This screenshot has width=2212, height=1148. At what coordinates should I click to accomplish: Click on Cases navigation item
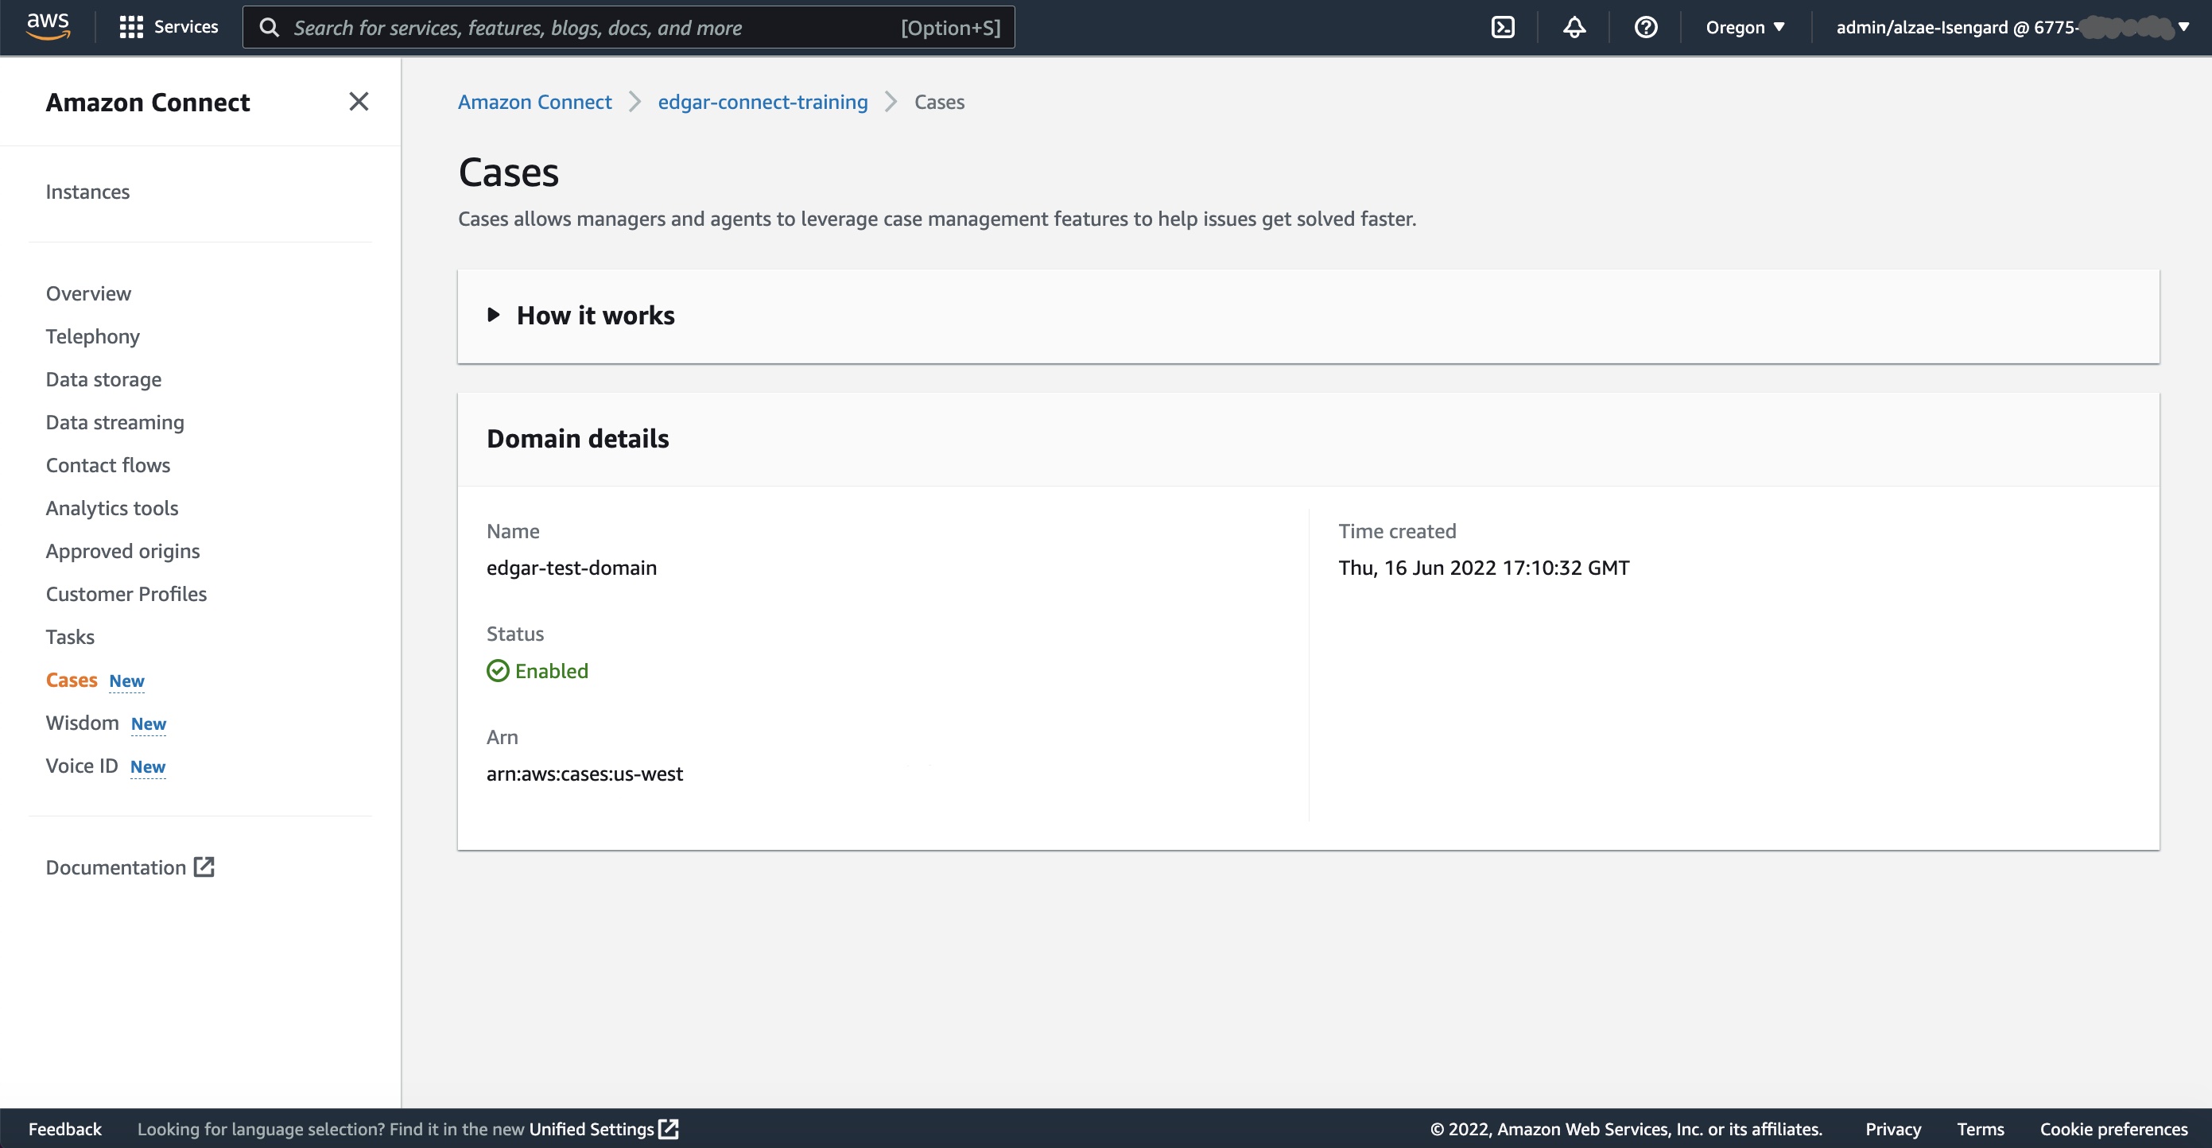point(70,679)
